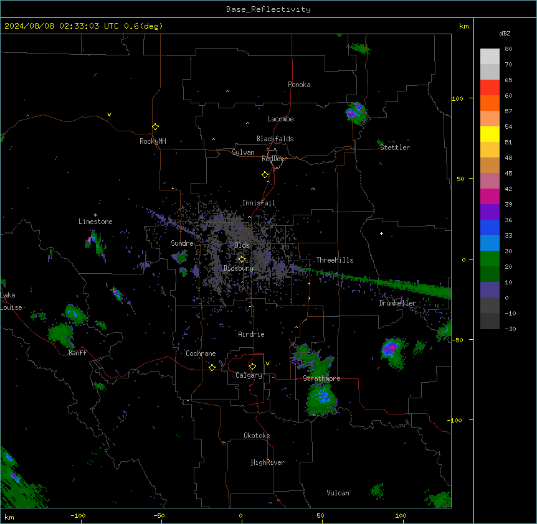Click the Calgary city label
This screenshot has height=524, width=537.
tap(249, 375)
